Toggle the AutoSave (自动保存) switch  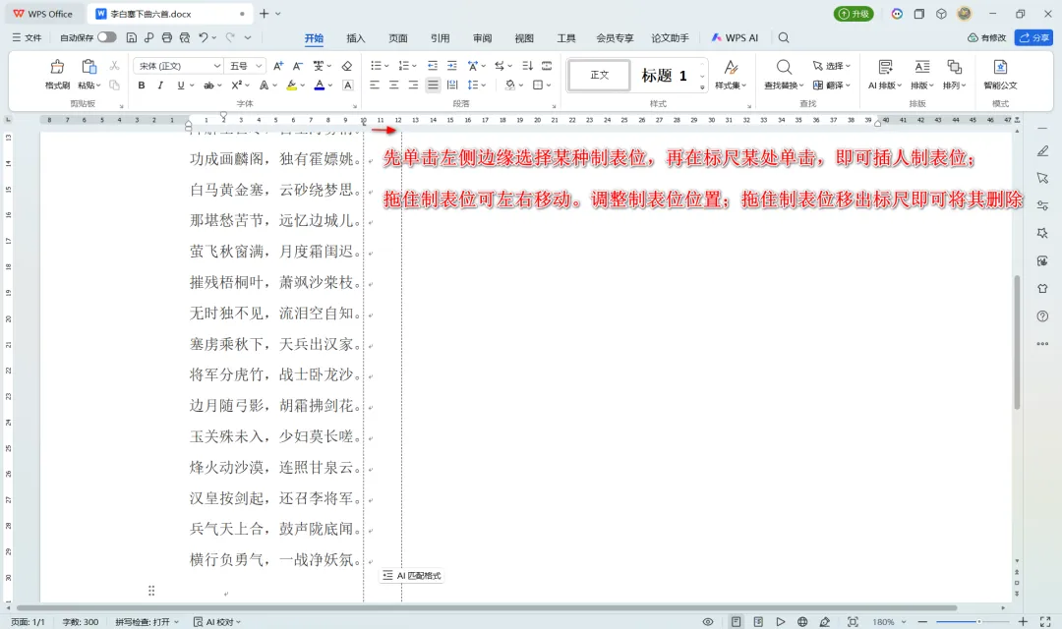[106, 37]
